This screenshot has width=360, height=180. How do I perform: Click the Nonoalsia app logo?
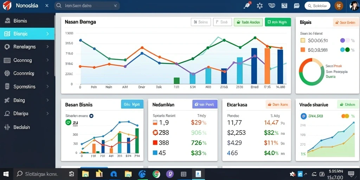(7, 6)
